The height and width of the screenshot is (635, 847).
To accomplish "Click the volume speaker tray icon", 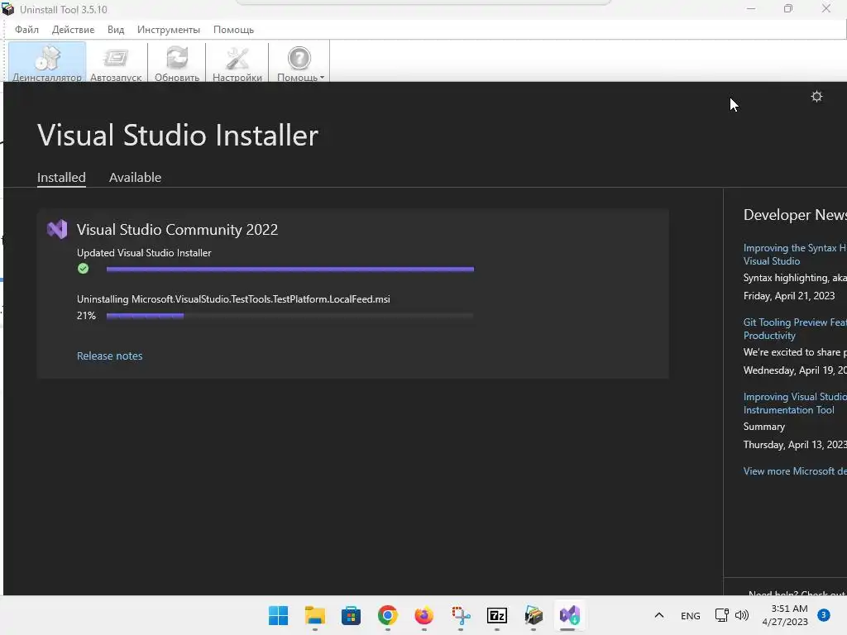I will tap(742, 615).
